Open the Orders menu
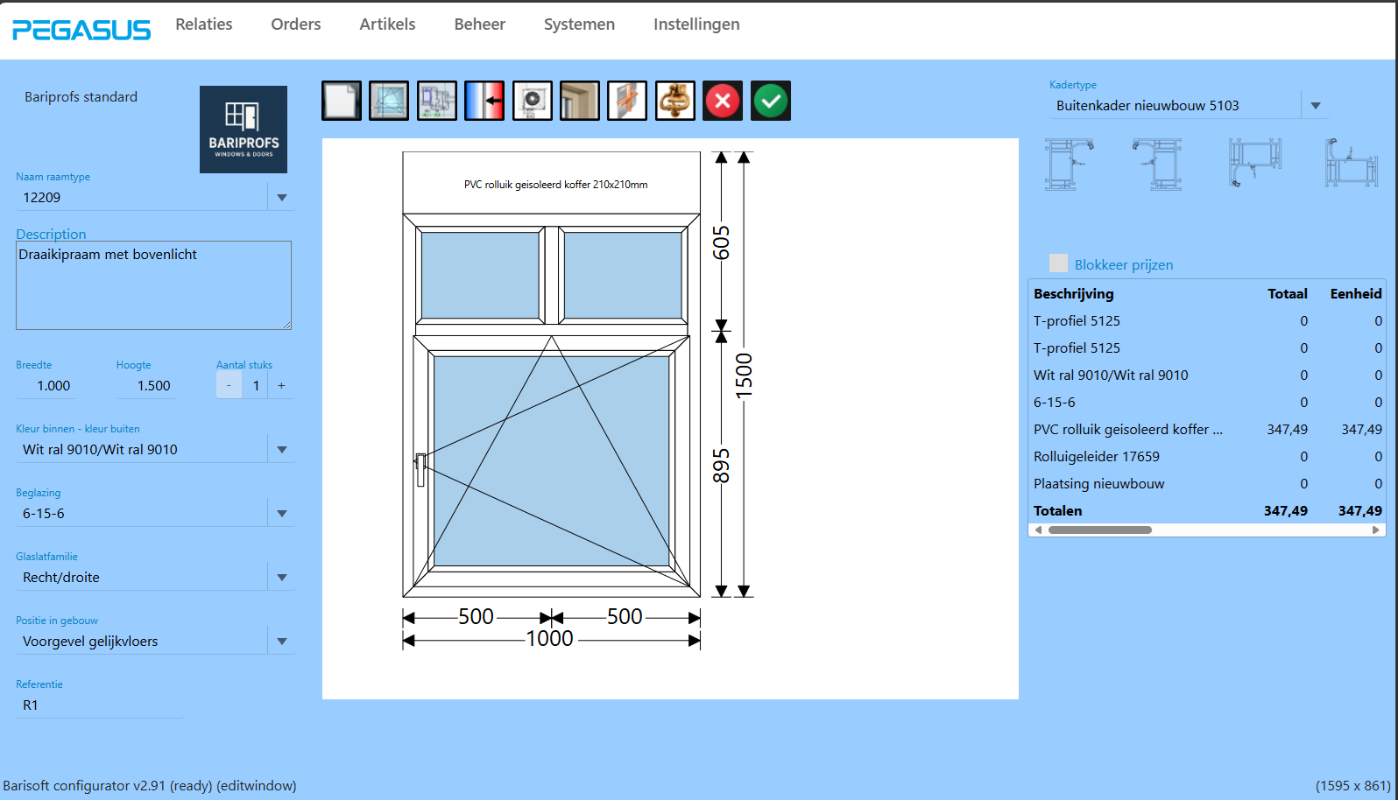Viewport: 1398px width, 800px height. [296, 25]
